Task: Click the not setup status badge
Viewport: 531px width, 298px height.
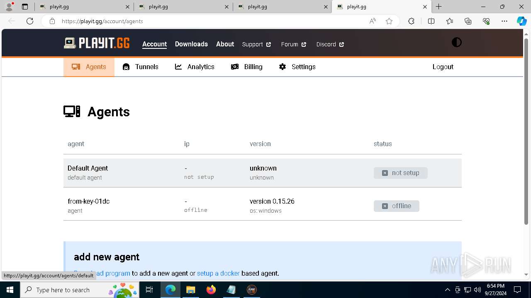Action: tap(400, 173)
